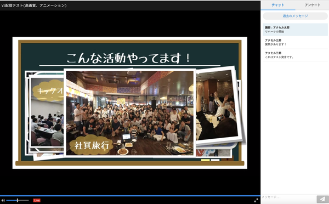Click the 社員旅行 group photo
Screen dimensions: 329x204
click(x=129, y=113)
